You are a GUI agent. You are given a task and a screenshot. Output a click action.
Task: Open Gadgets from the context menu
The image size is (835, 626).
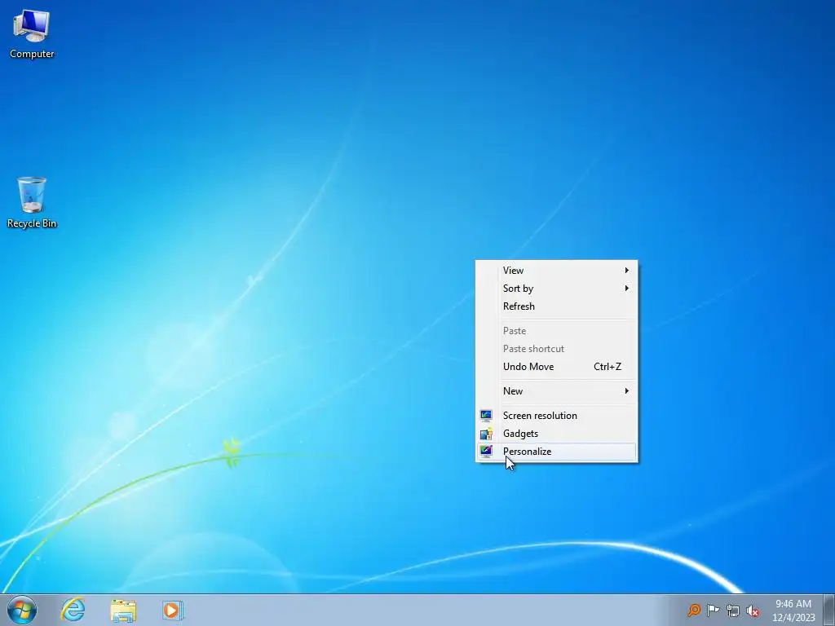[x=556, y=434]
